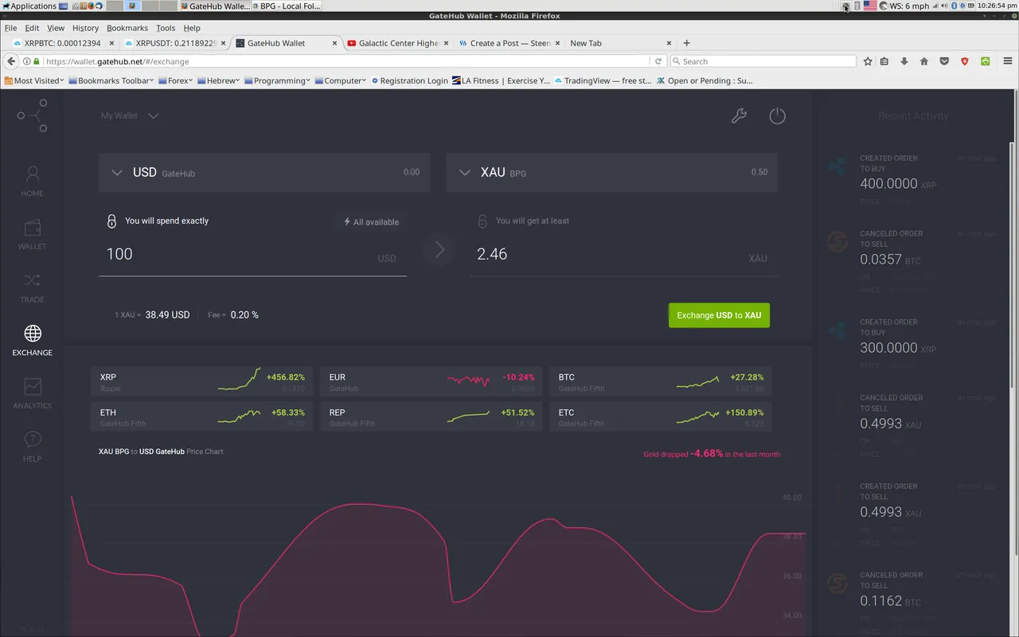Open the Help section in sidebar
The image size is (1019, 637).
[x=32, y=447]
